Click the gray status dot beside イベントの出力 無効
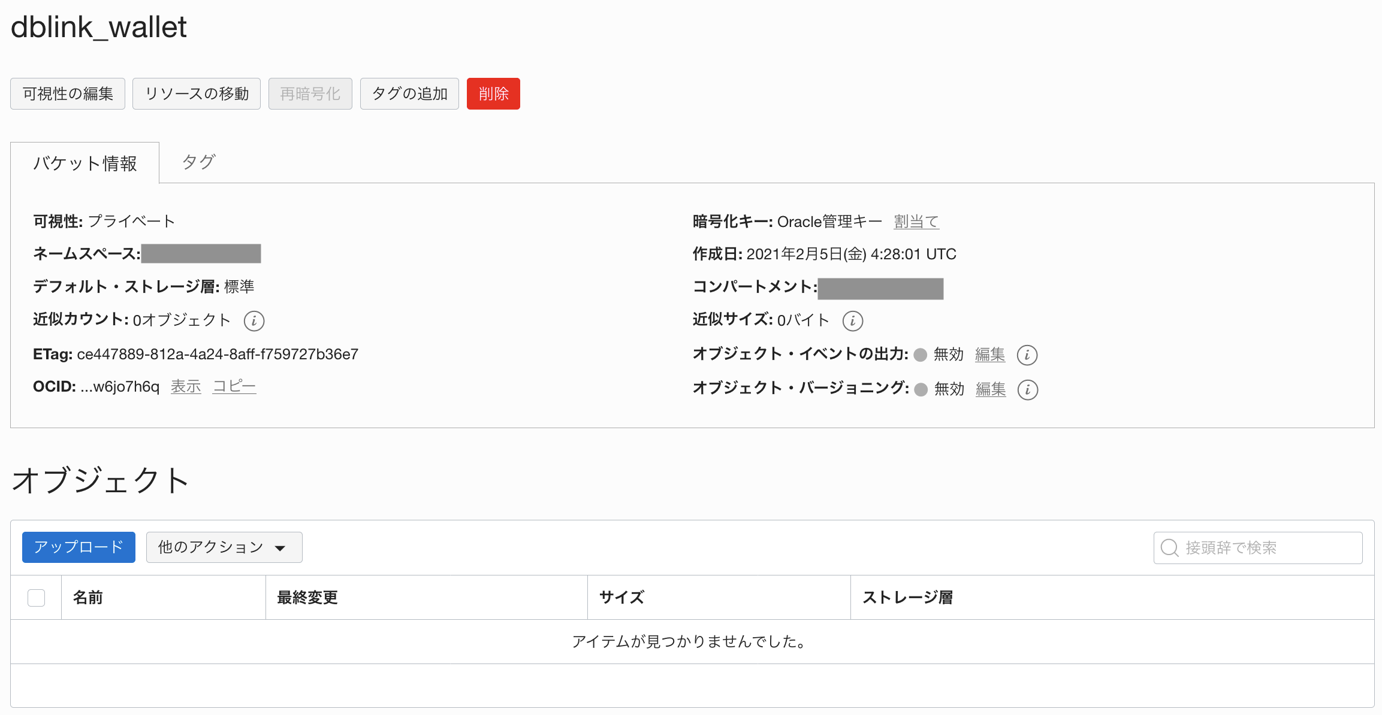 [919, 354]
